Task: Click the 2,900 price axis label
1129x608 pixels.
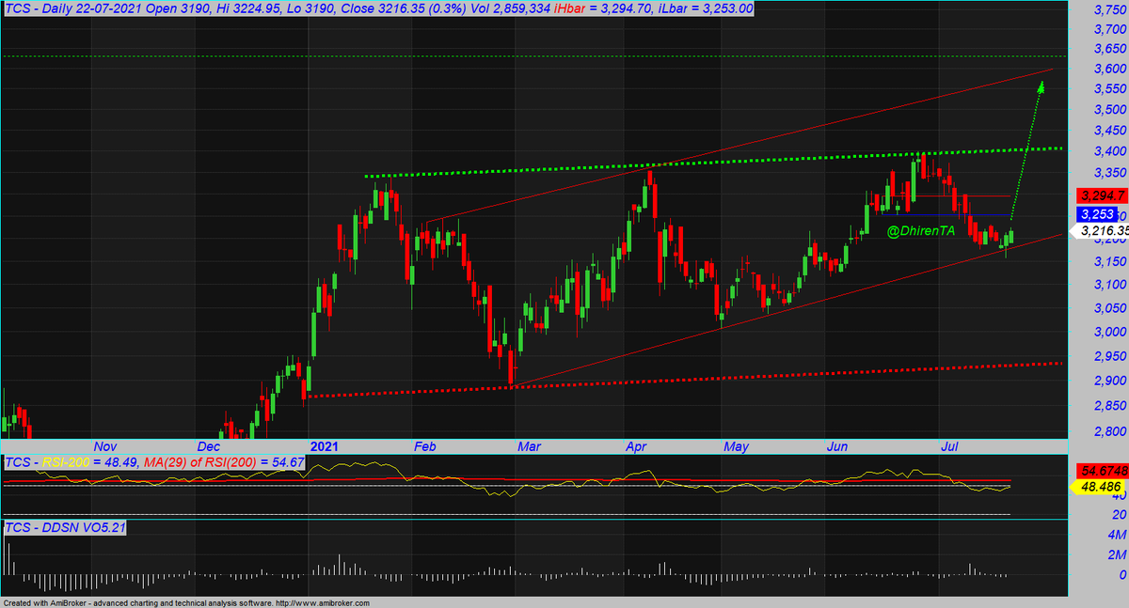Action: coord(1109,382)
